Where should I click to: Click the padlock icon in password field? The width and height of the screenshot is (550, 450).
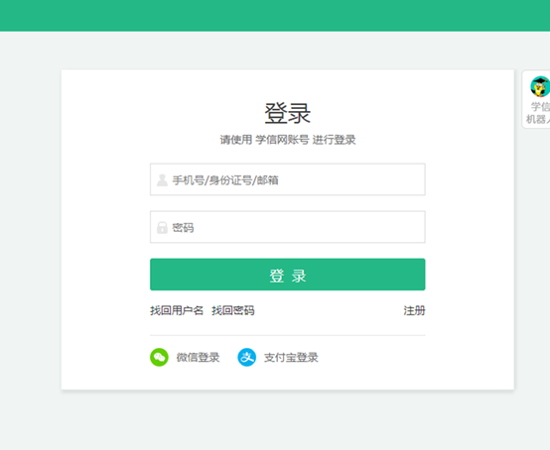162,228
